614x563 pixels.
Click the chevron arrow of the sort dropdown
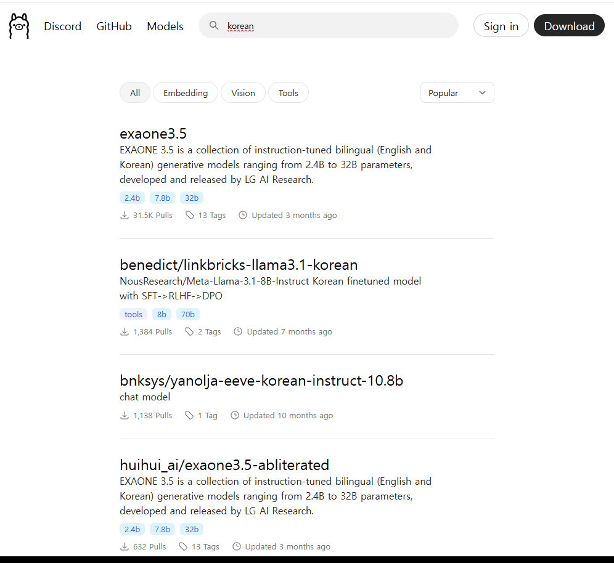click(483, 93)
